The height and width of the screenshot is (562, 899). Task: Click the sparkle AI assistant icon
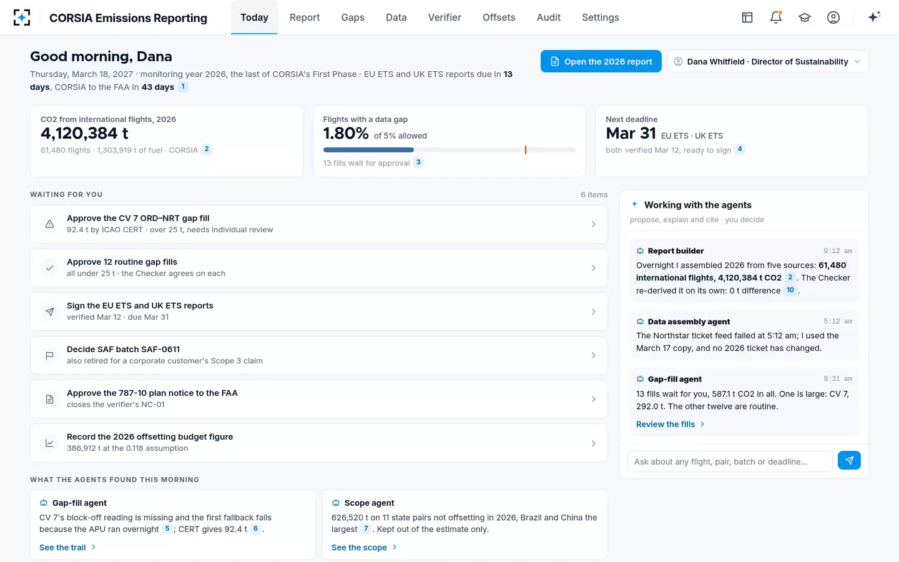click(x=874, y=17)
